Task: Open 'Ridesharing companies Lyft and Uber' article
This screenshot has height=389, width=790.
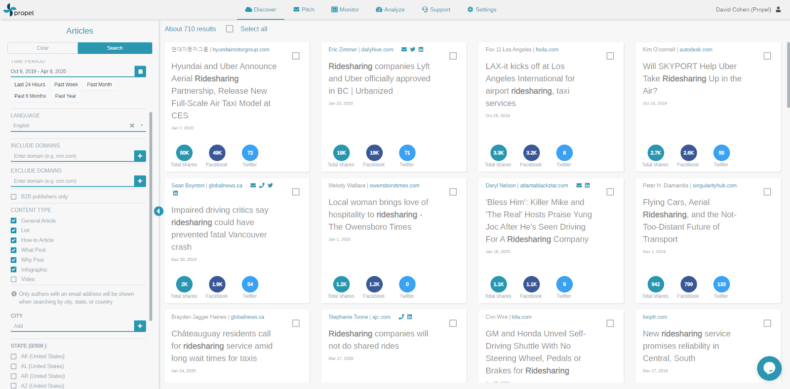Action: (379, 78)
